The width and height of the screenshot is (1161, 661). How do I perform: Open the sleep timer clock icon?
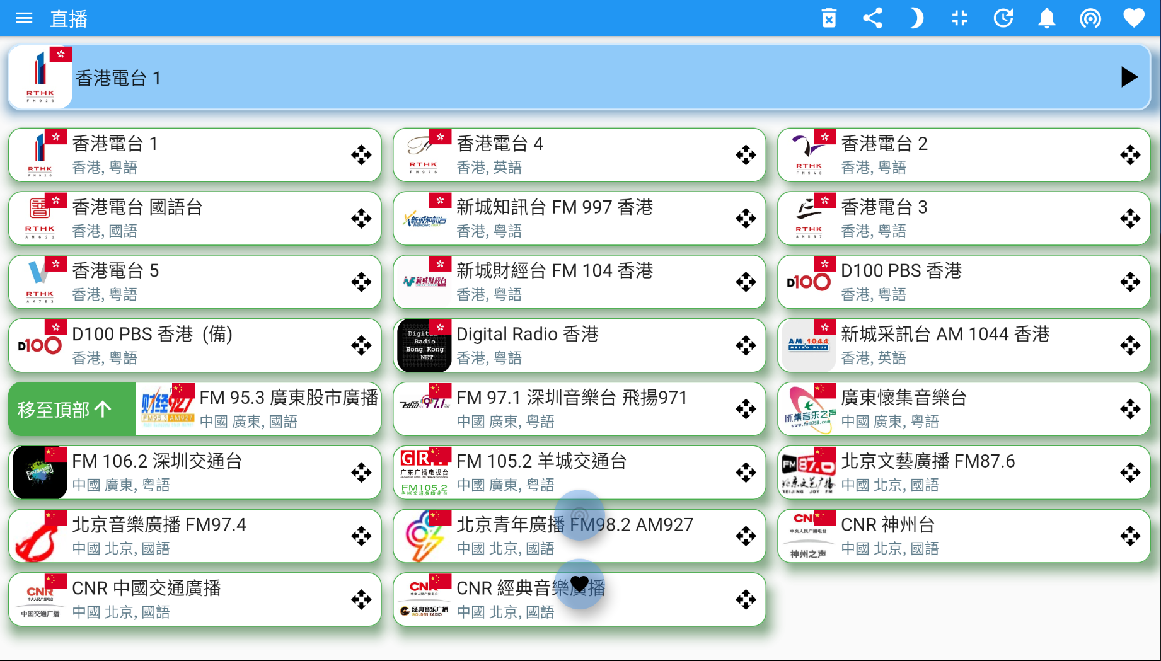[1003, 18]
